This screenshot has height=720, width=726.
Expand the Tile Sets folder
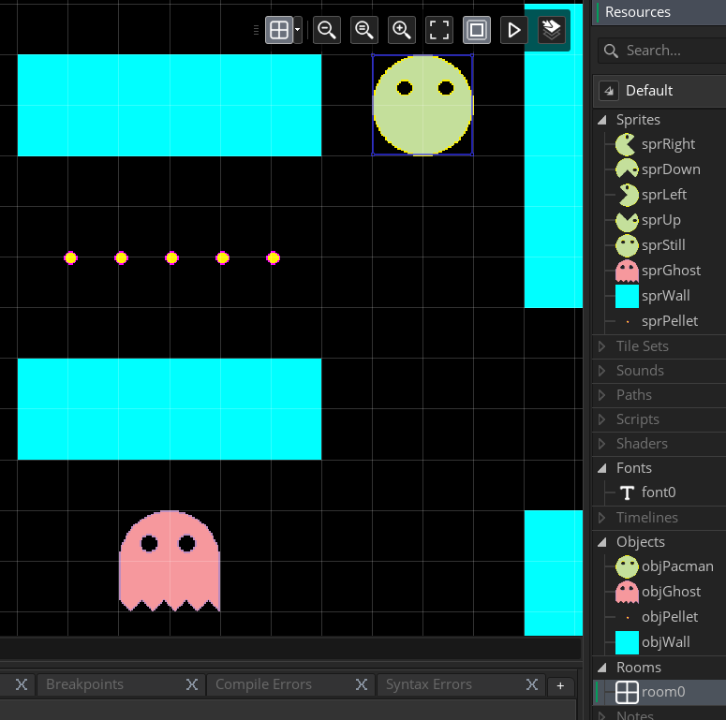(602, 346)
